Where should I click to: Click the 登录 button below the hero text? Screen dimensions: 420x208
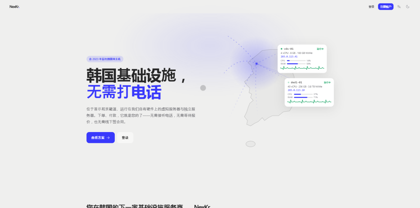click(x=125, y=138)
